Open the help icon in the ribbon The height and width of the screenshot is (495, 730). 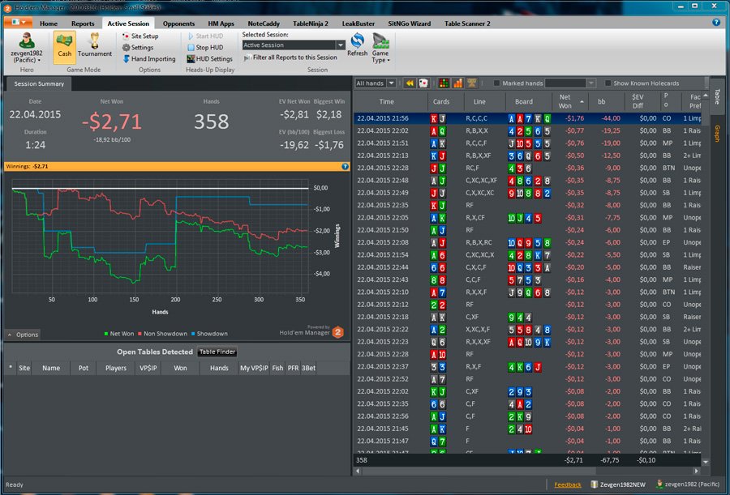coord(716,23)
